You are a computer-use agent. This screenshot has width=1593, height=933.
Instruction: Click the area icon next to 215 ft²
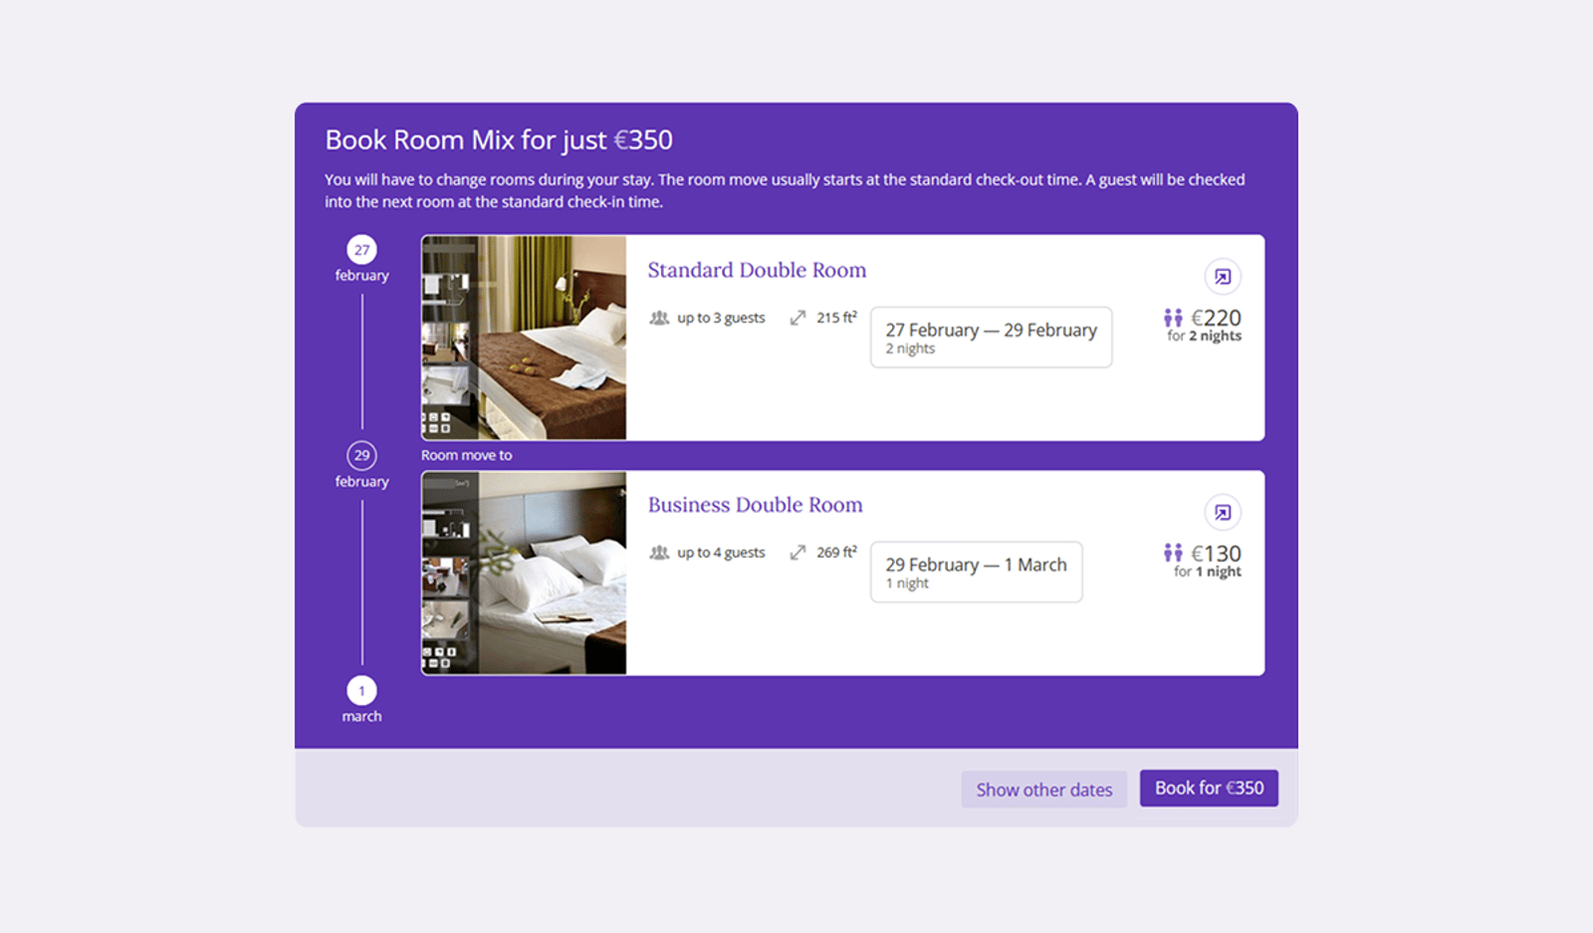[797, 318]
